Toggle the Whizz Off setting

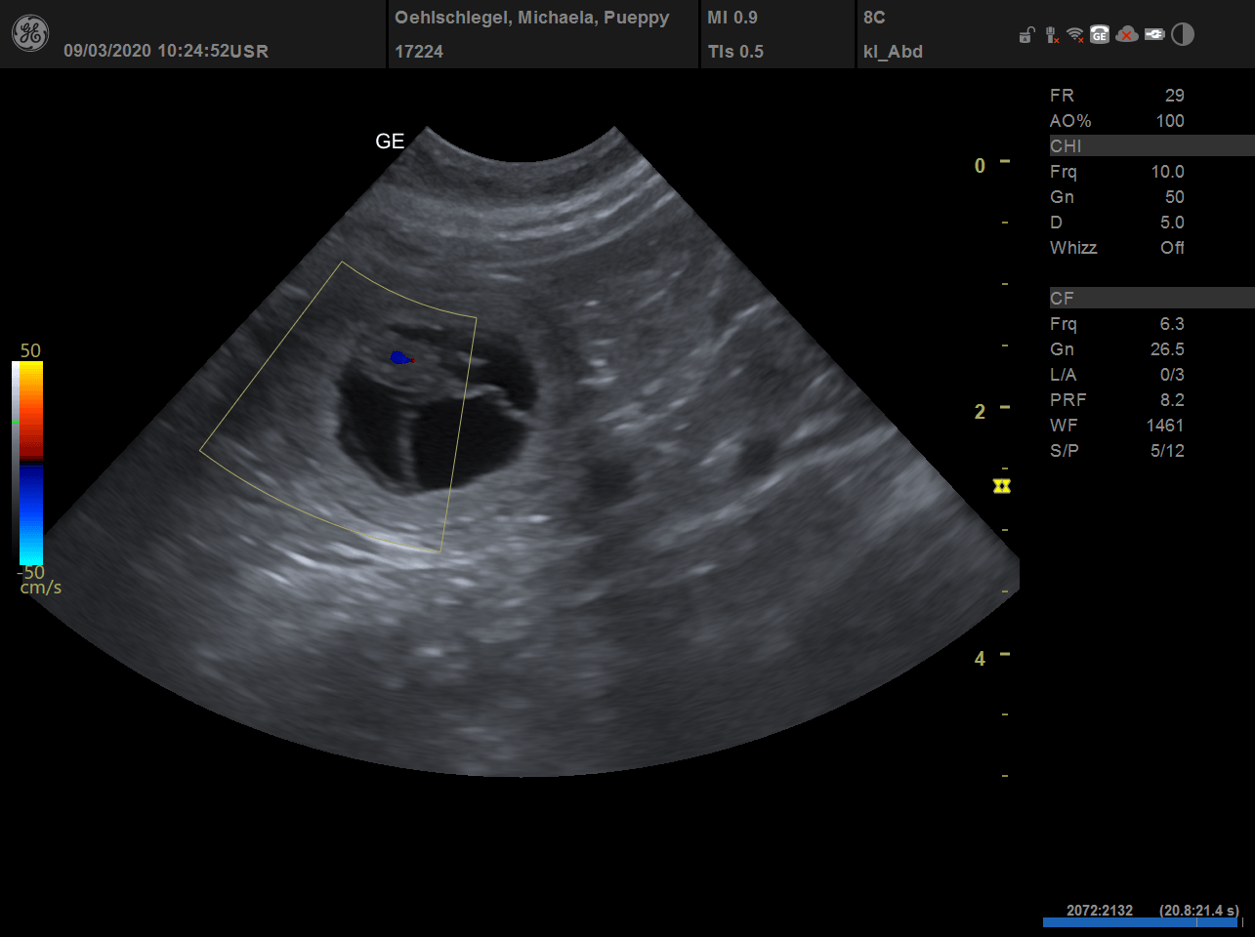point(1172,248)
